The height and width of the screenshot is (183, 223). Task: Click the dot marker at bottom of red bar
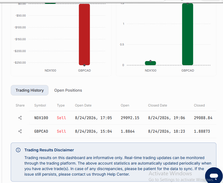pyautogui.click(x=84, y=65)
